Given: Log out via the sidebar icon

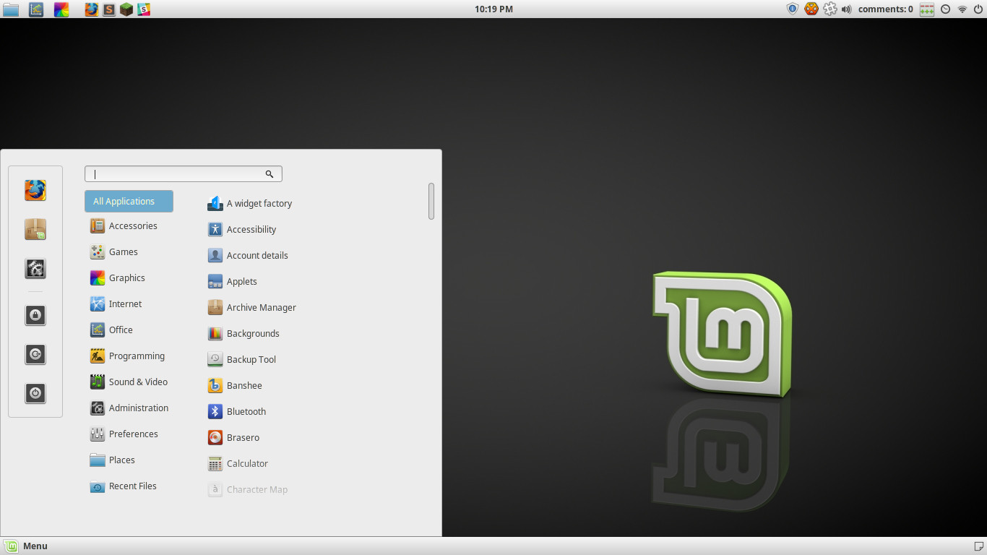Looking at the screenshot, I should tap(35, 354).
